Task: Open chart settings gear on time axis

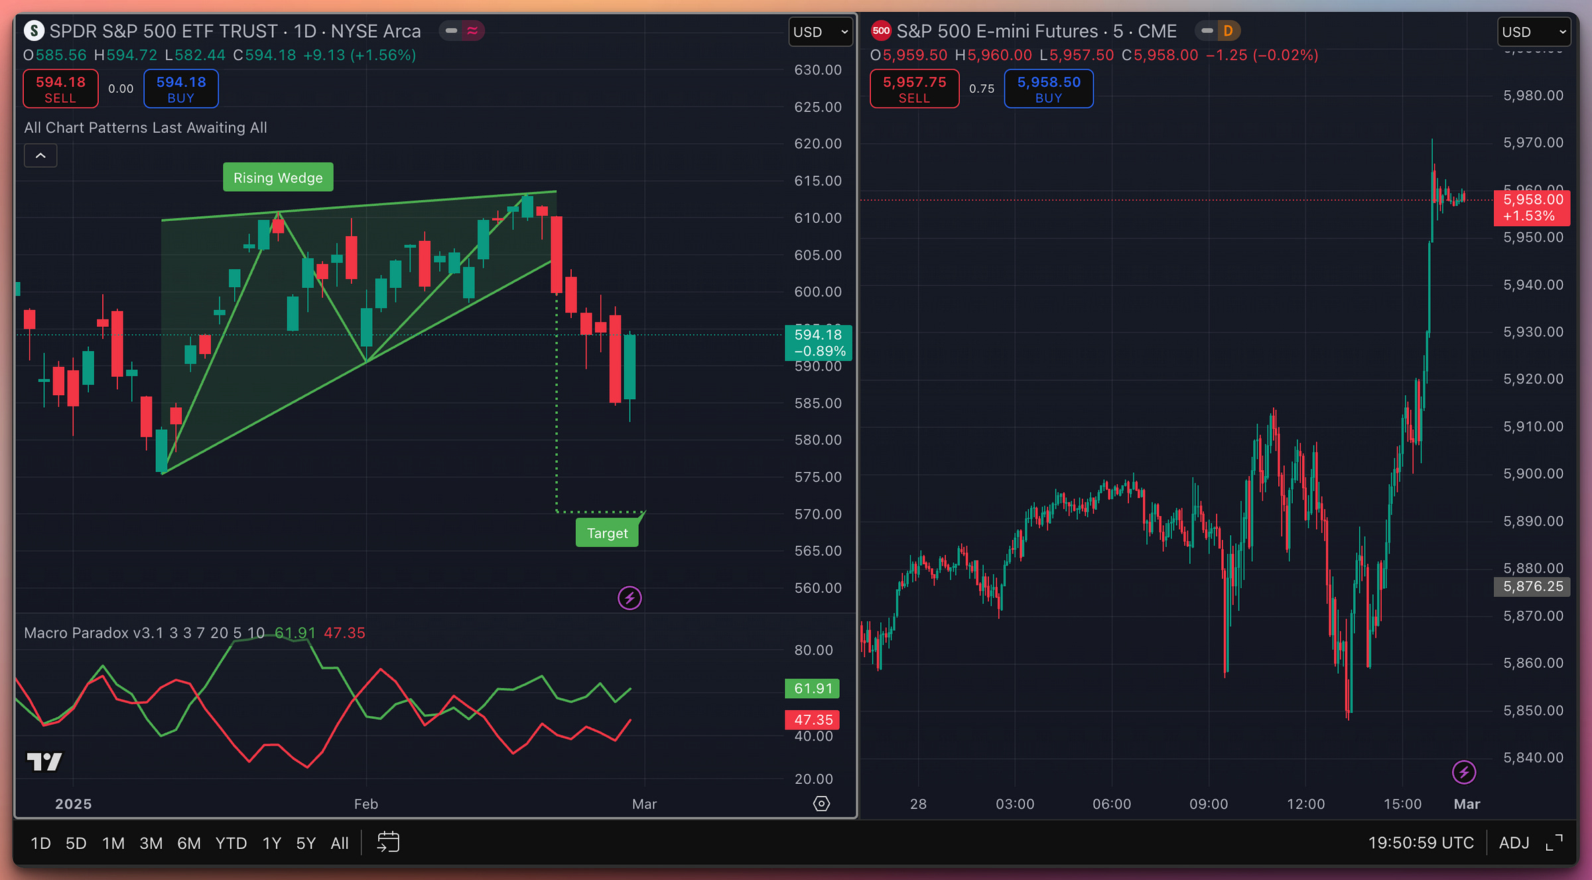Action: pyautogui.click(x=821, y=804)
